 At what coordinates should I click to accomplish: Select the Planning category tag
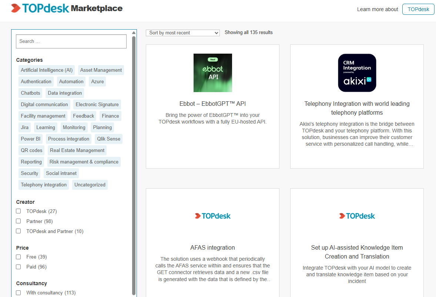pyautogui.click(x=102, y=127)
